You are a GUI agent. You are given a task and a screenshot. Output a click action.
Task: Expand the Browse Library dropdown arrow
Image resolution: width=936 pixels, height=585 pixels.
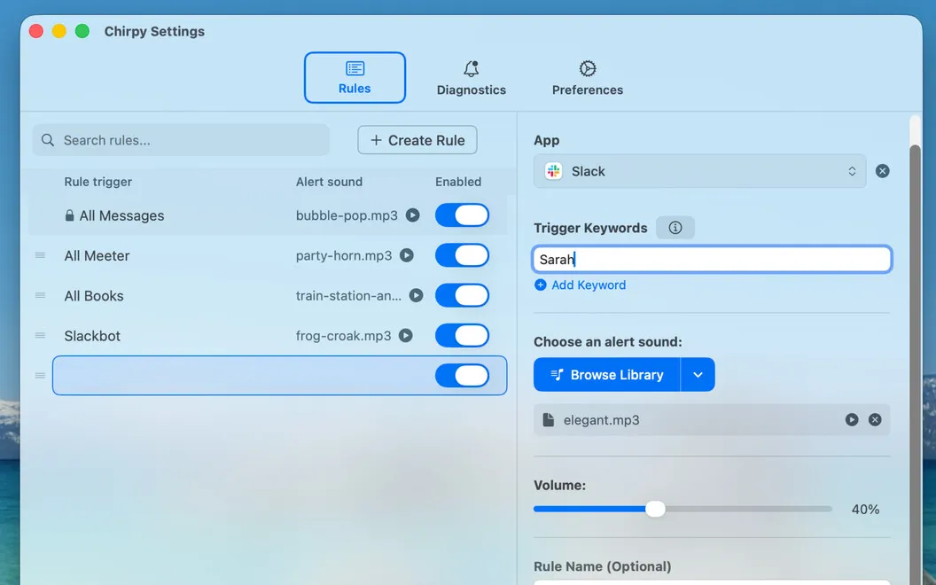click(698, 374)
